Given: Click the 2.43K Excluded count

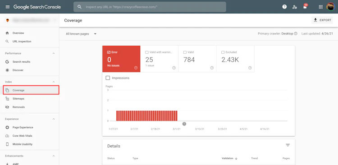Looking at the screenshot, I should click(x=230, y=60).
